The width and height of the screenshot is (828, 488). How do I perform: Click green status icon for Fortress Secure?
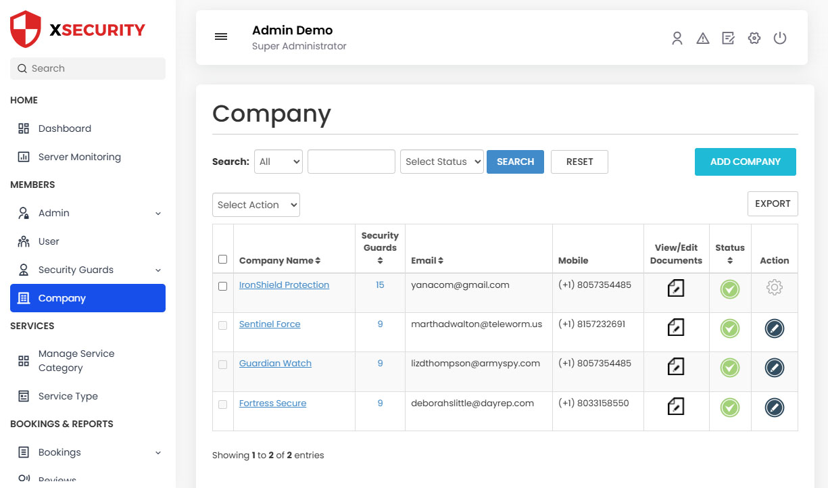click(729, 408)
